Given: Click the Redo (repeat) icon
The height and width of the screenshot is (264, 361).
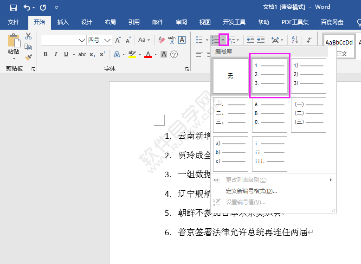Looking at the screenshot, I should [x=43, y=8].
